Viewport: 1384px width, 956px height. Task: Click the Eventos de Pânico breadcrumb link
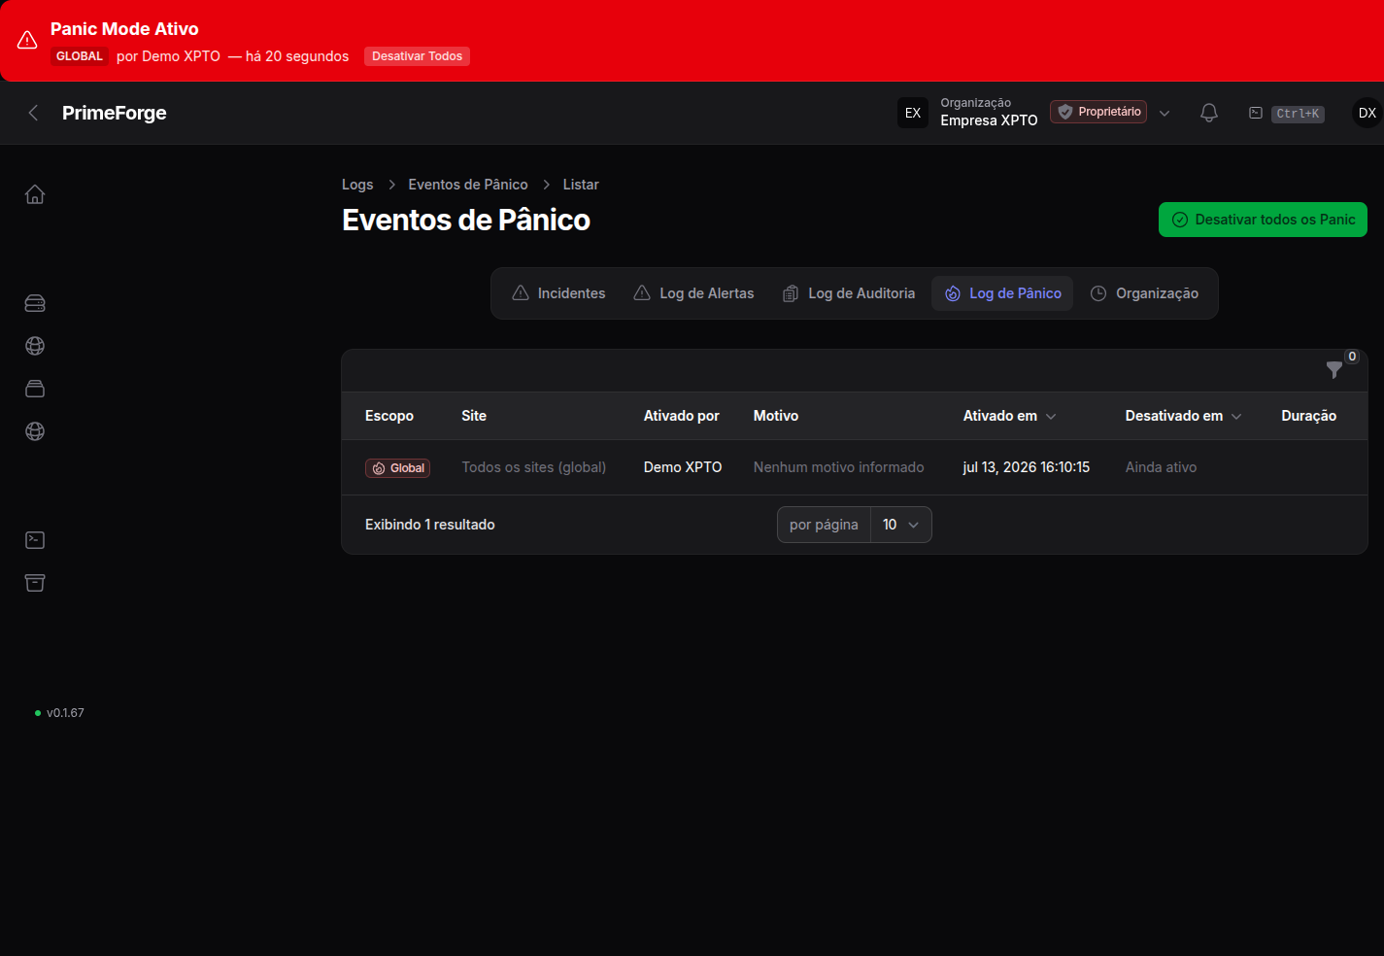coord(468,185)
